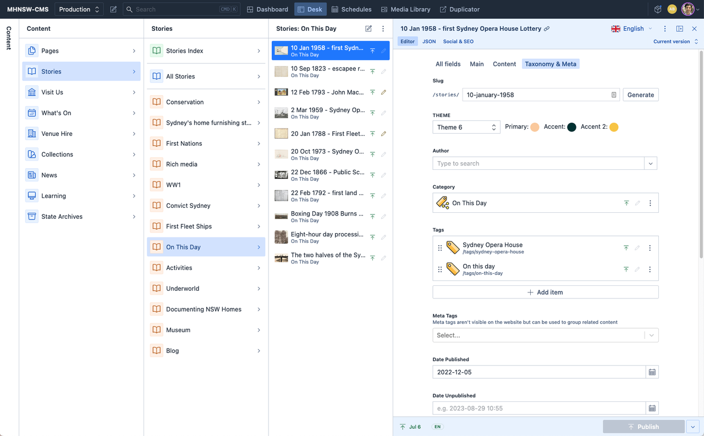Open the Stories: On This Day pane options menu
704x436 pixels.
pos(383,29)
